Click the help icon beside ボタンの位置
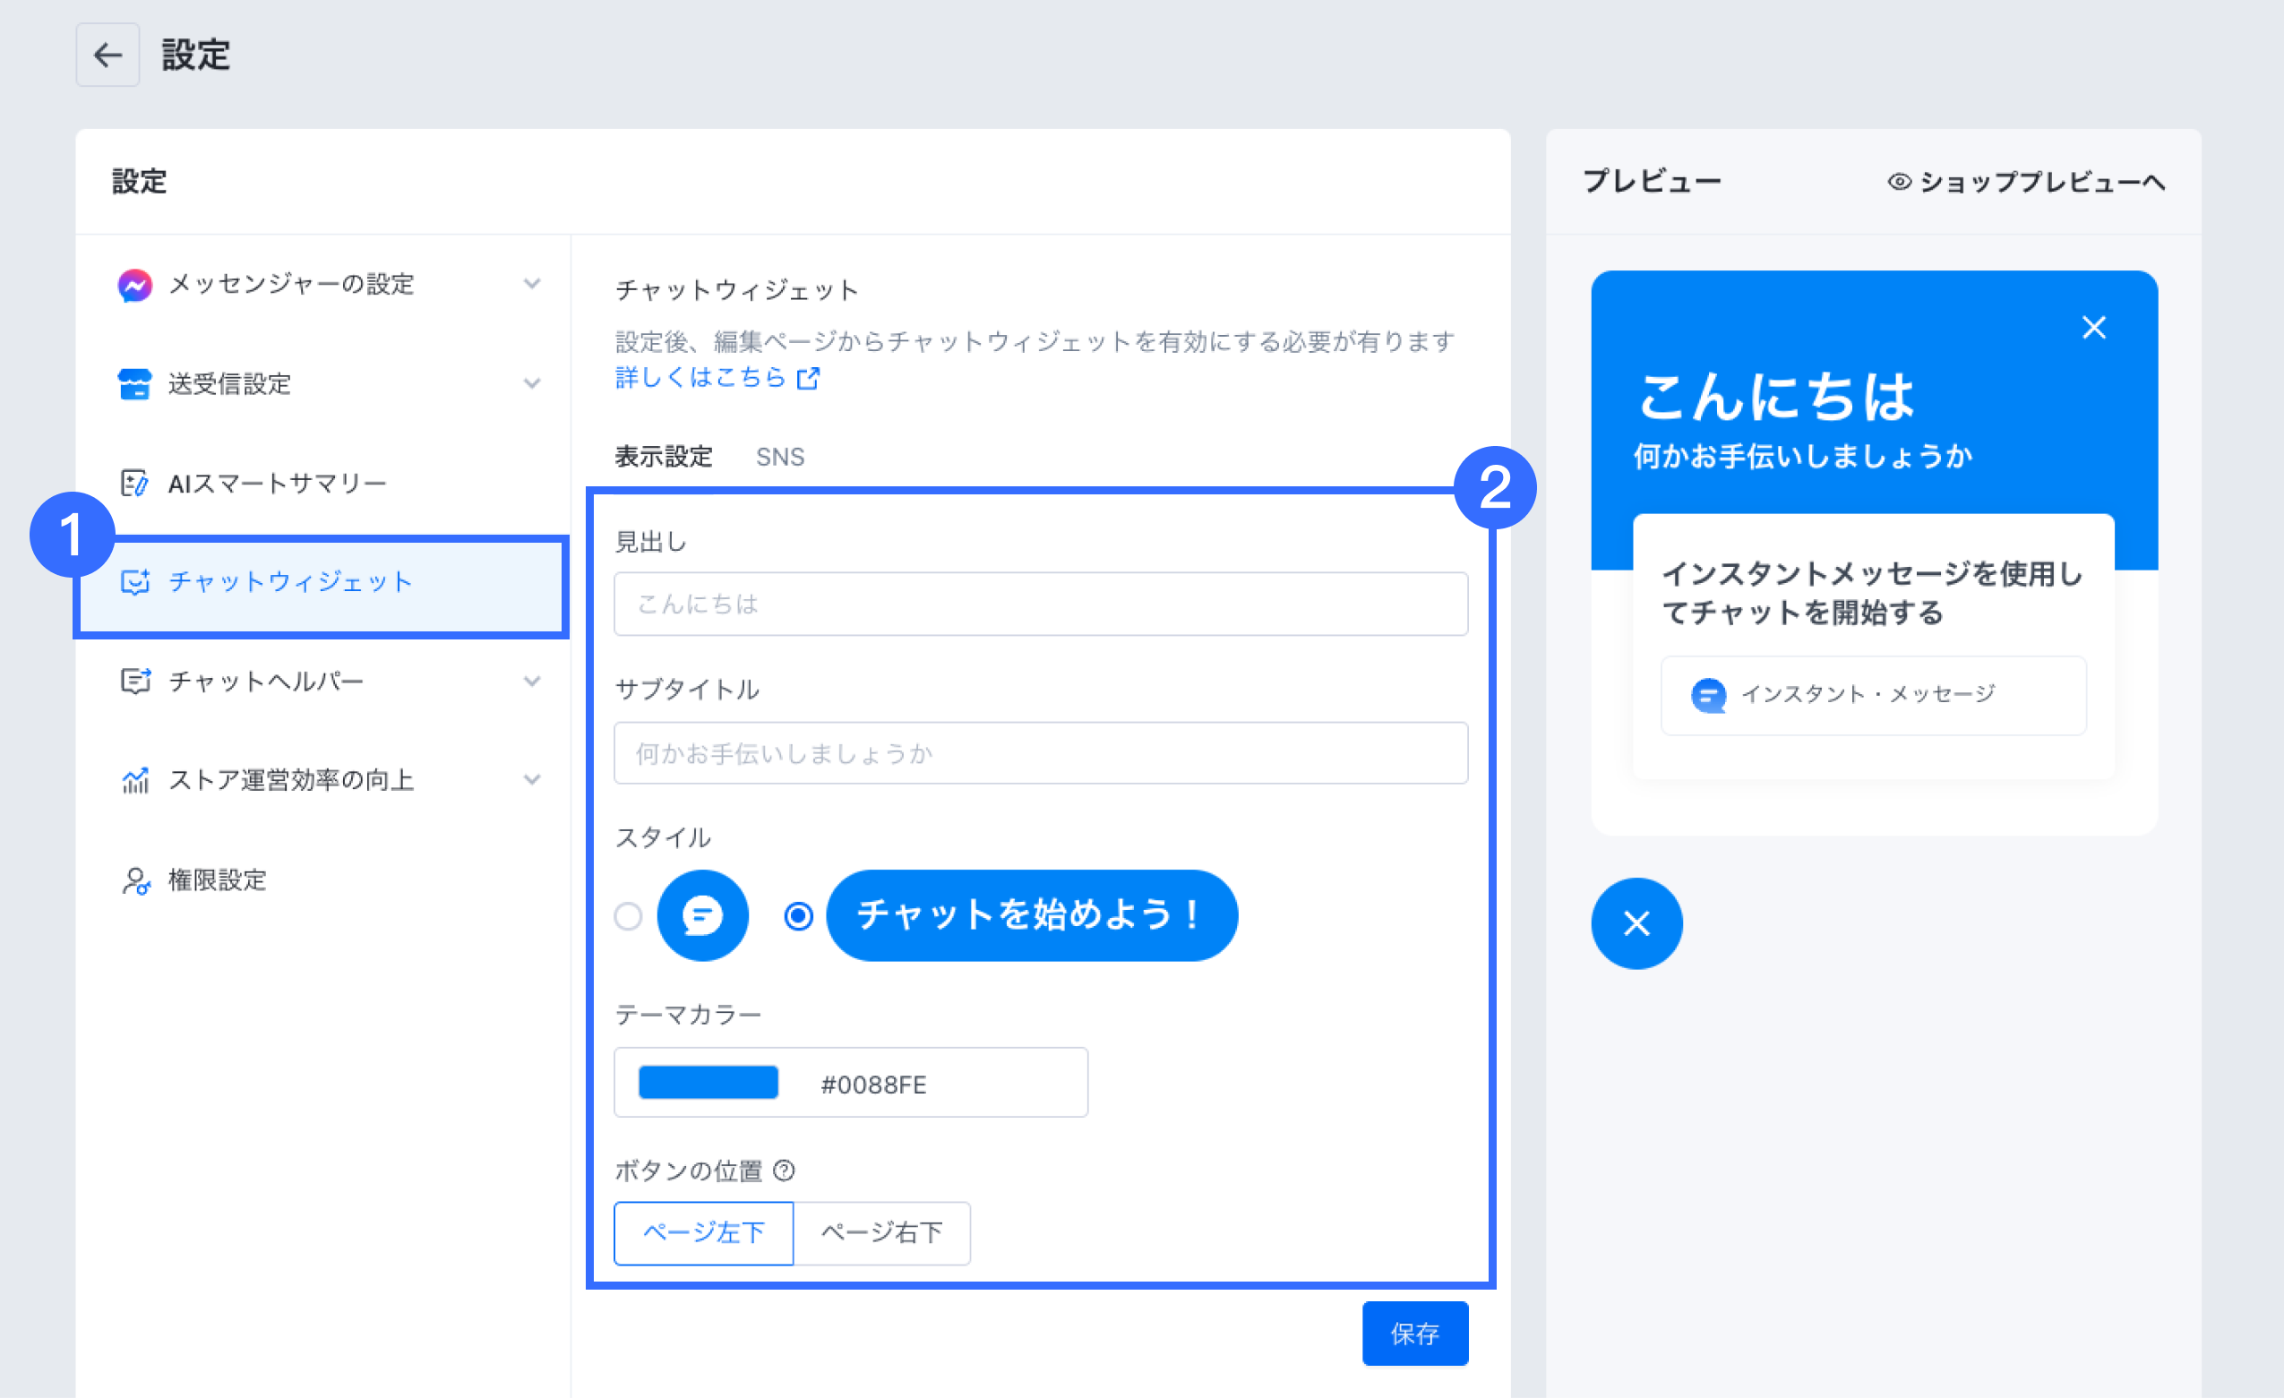Viewport: 2284px width, 1398px height. 785,1171
